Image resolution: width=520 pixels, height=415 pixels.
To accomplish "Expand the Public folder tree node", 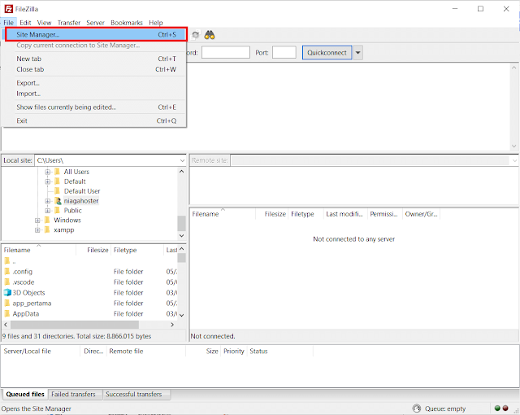I will 48,211.
